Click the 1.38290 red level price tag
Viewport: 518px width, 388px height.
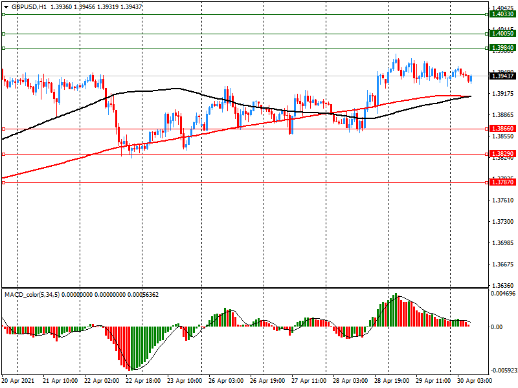point(502,154)
